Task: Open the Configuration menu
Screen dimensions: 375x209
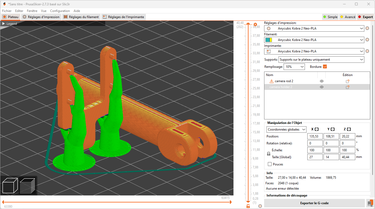Action: pyautogui.click(x=60, y=11)
